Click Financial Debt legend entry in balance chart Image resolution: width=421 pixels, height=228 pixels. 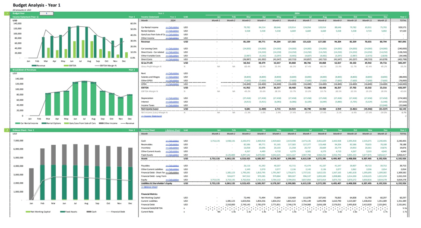(x=116, y=212)
